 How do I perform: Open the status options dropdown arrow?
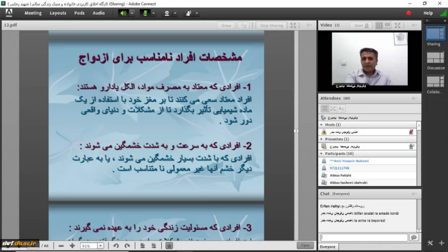197,13
